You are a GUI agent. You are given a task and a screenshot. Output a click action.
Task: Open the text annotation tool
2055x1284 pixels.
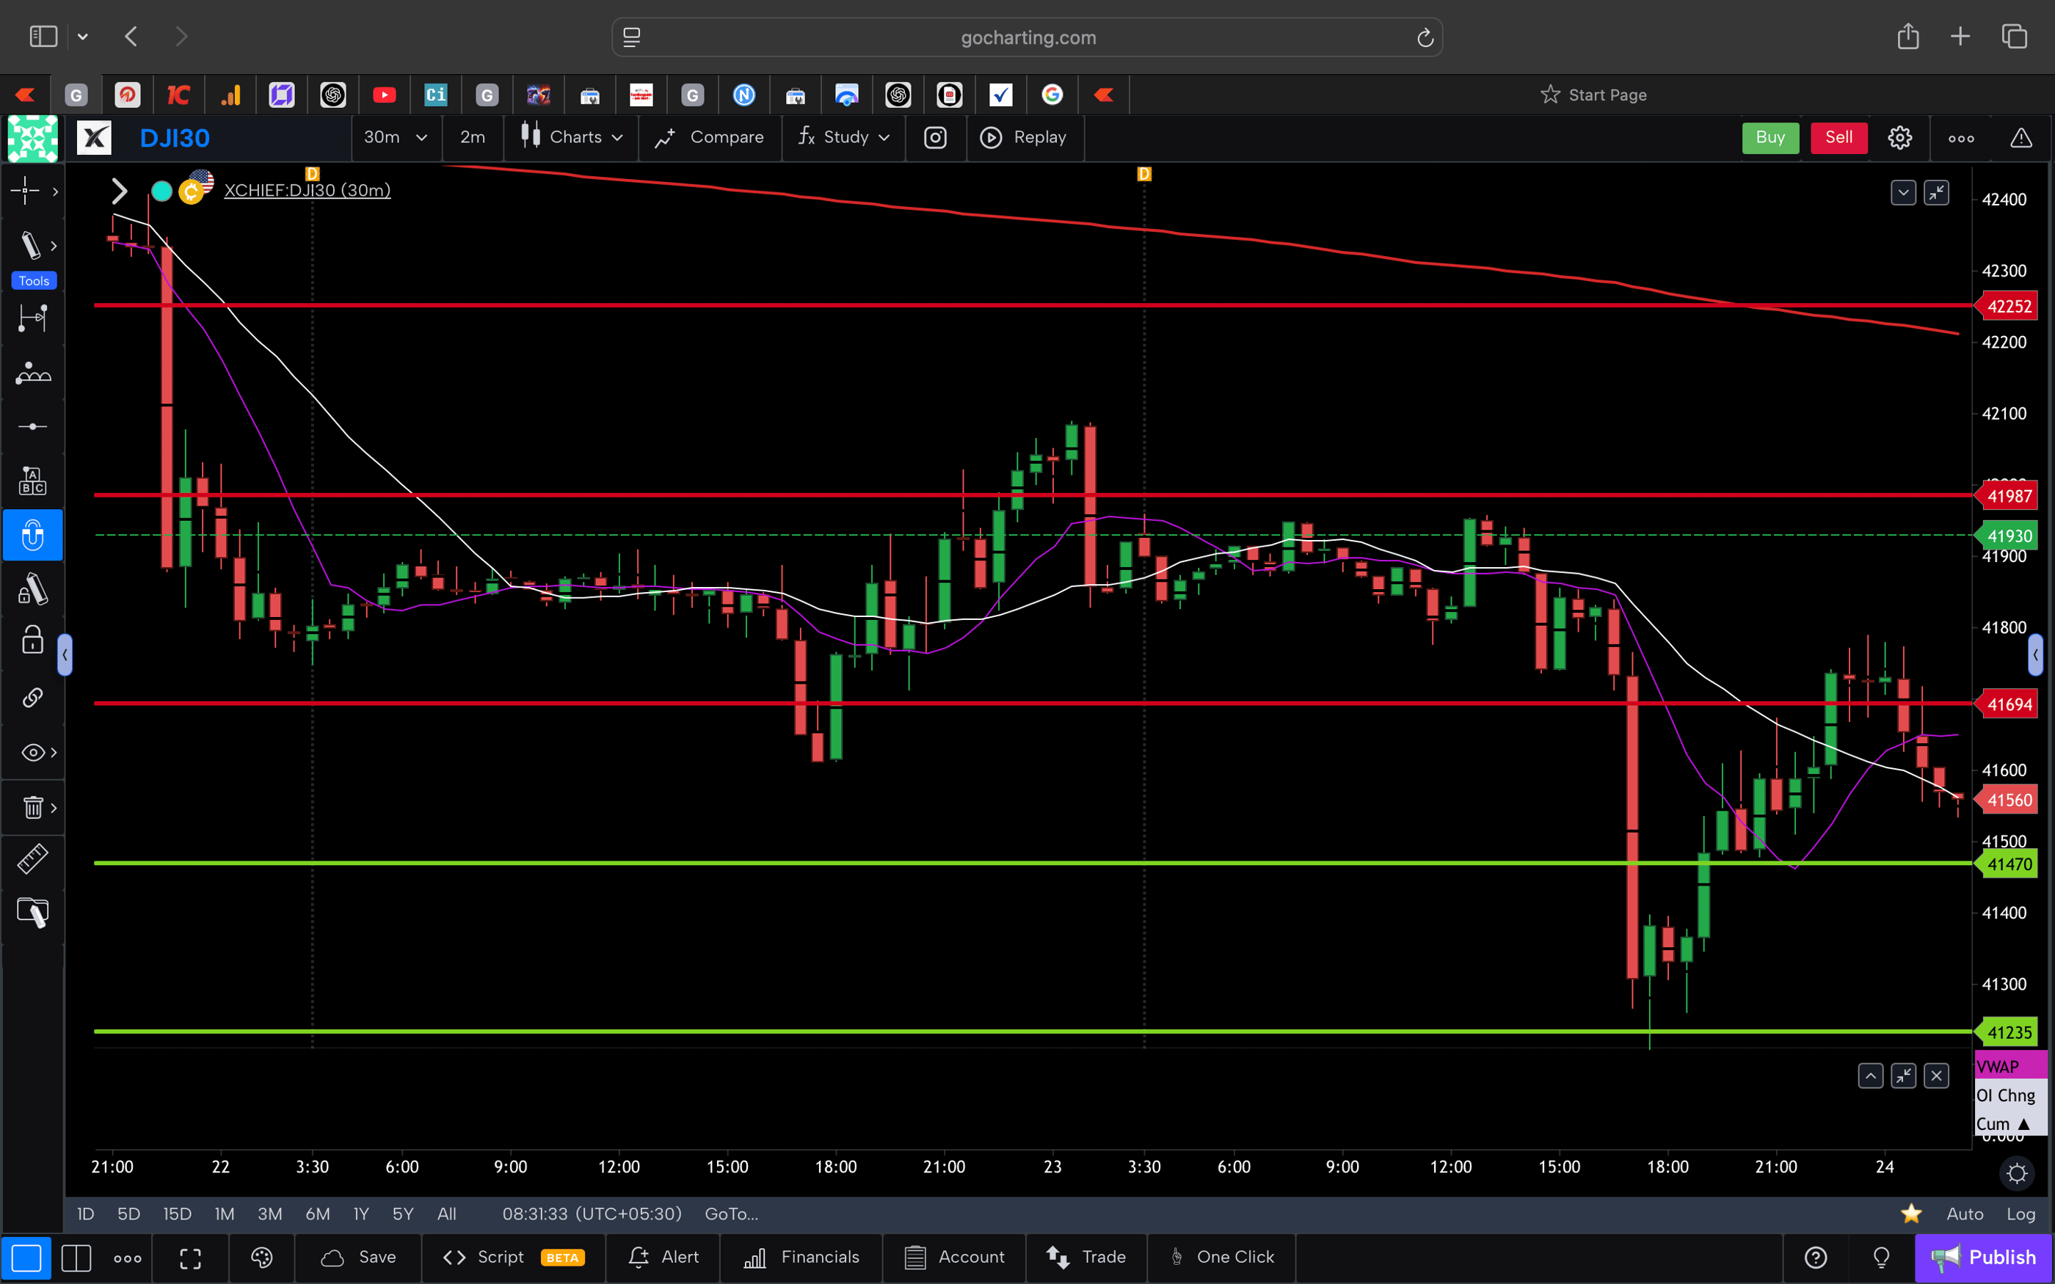coord(32,480)
